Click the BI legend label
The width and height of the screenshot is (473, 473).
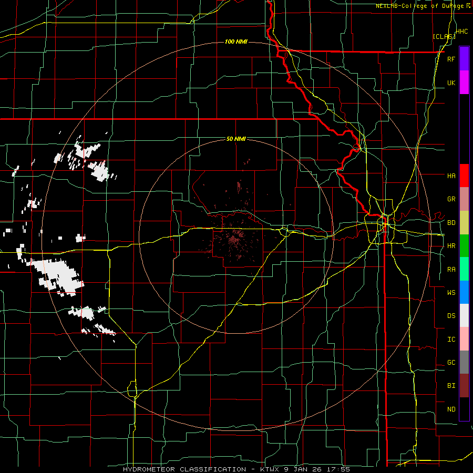pyautogui.click(x=451, y=386)
